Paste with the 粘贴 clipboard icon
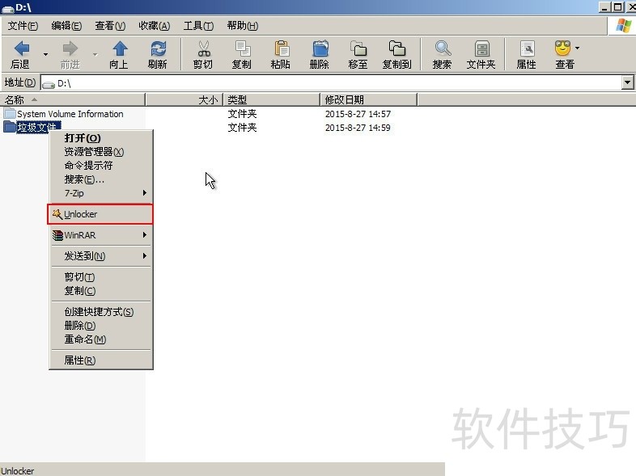The image size is (636, 476). (281, 55)
